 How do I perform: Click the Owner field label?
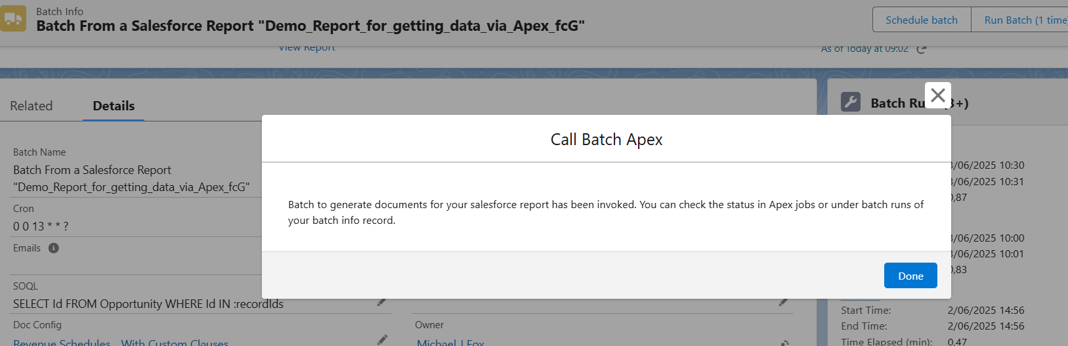tap(429, 325)
